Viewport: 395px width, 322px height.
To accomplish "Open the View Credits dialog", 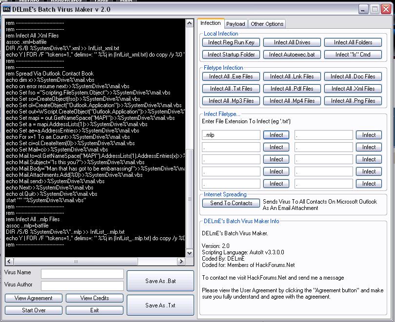I will point(95,298).
